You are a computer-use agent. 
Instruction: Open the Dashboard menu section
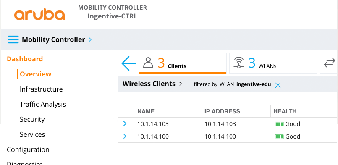[x=25, y=59]
